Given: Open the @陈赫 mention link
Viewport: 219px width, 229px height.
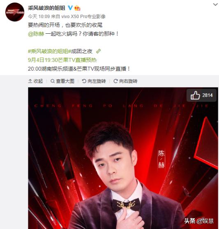Looking at the screenshot, I should [36, 34].
